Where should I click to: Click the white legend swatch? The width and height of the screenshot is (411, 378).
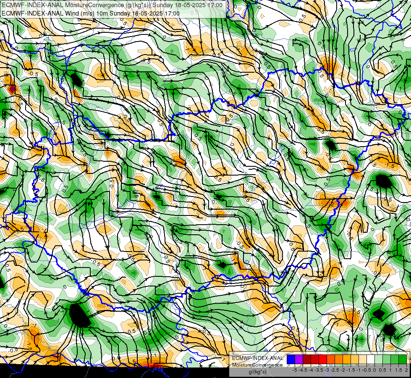[x=371, y=359]
